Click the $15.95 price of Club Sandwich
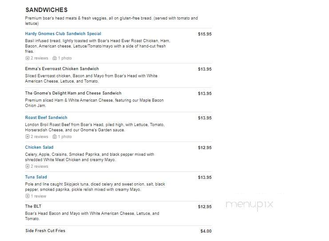 coord(205,34)
